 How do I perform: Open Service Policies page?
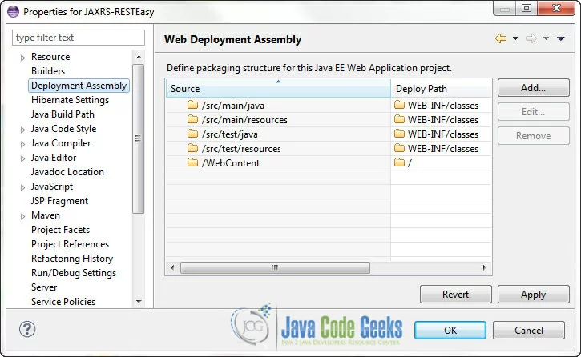pyautogui.click(x=63, y=302)
